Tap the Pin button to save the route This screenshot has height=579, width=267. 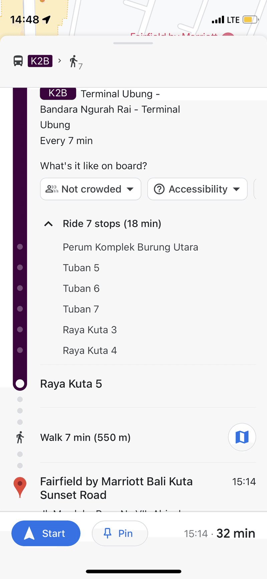point(119,533)
